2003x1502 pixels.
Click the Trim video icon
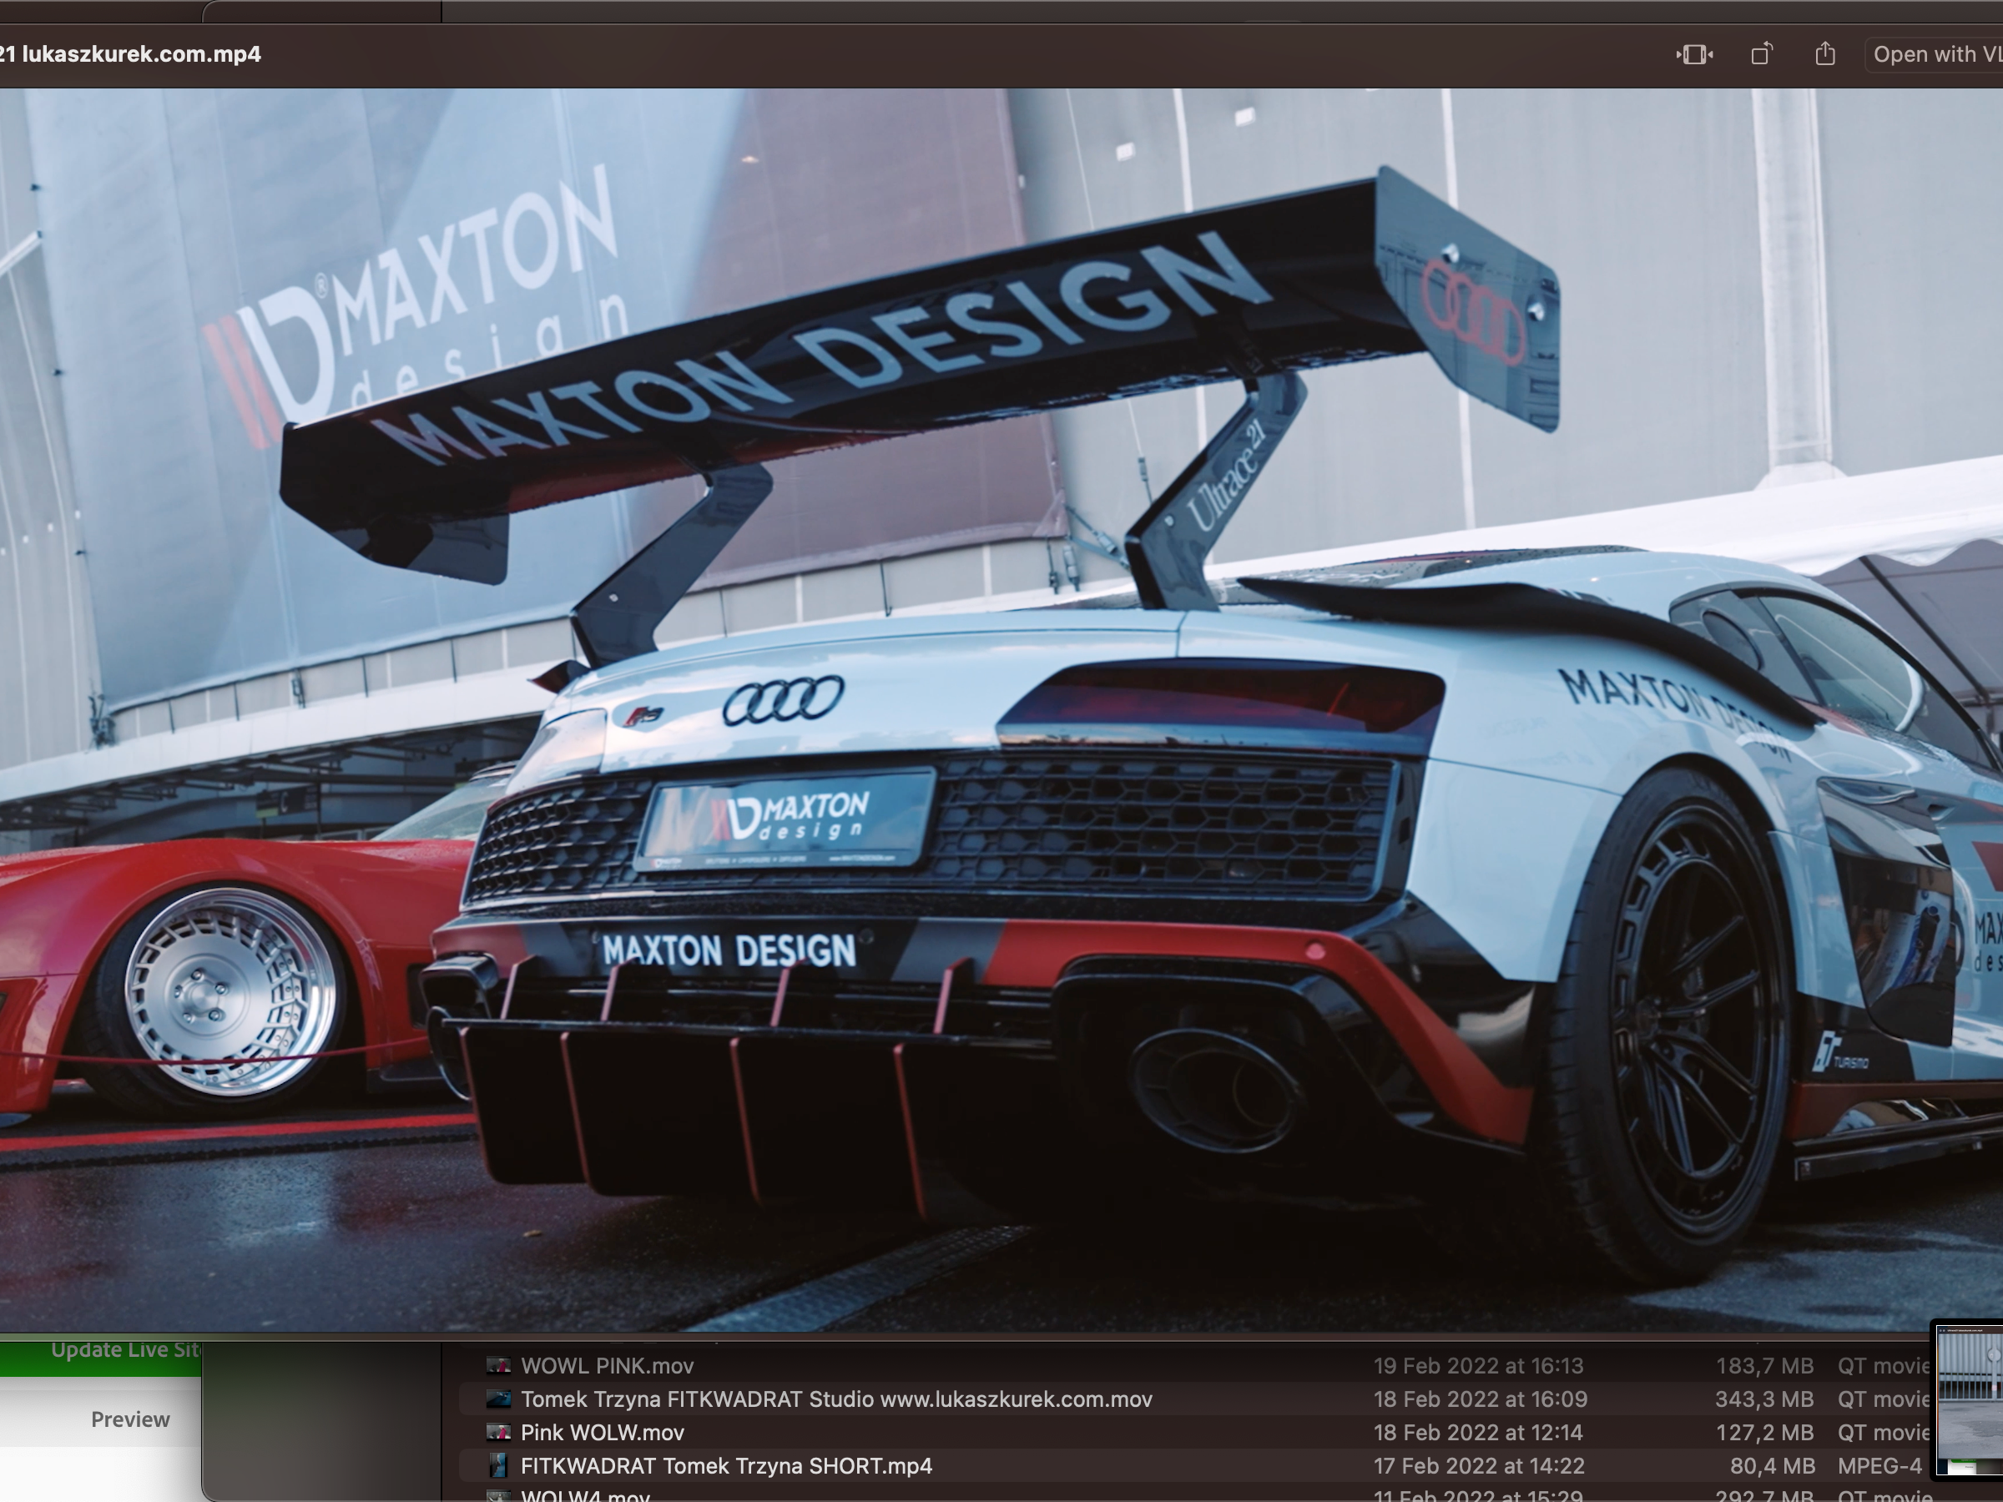coord(1693,54)
